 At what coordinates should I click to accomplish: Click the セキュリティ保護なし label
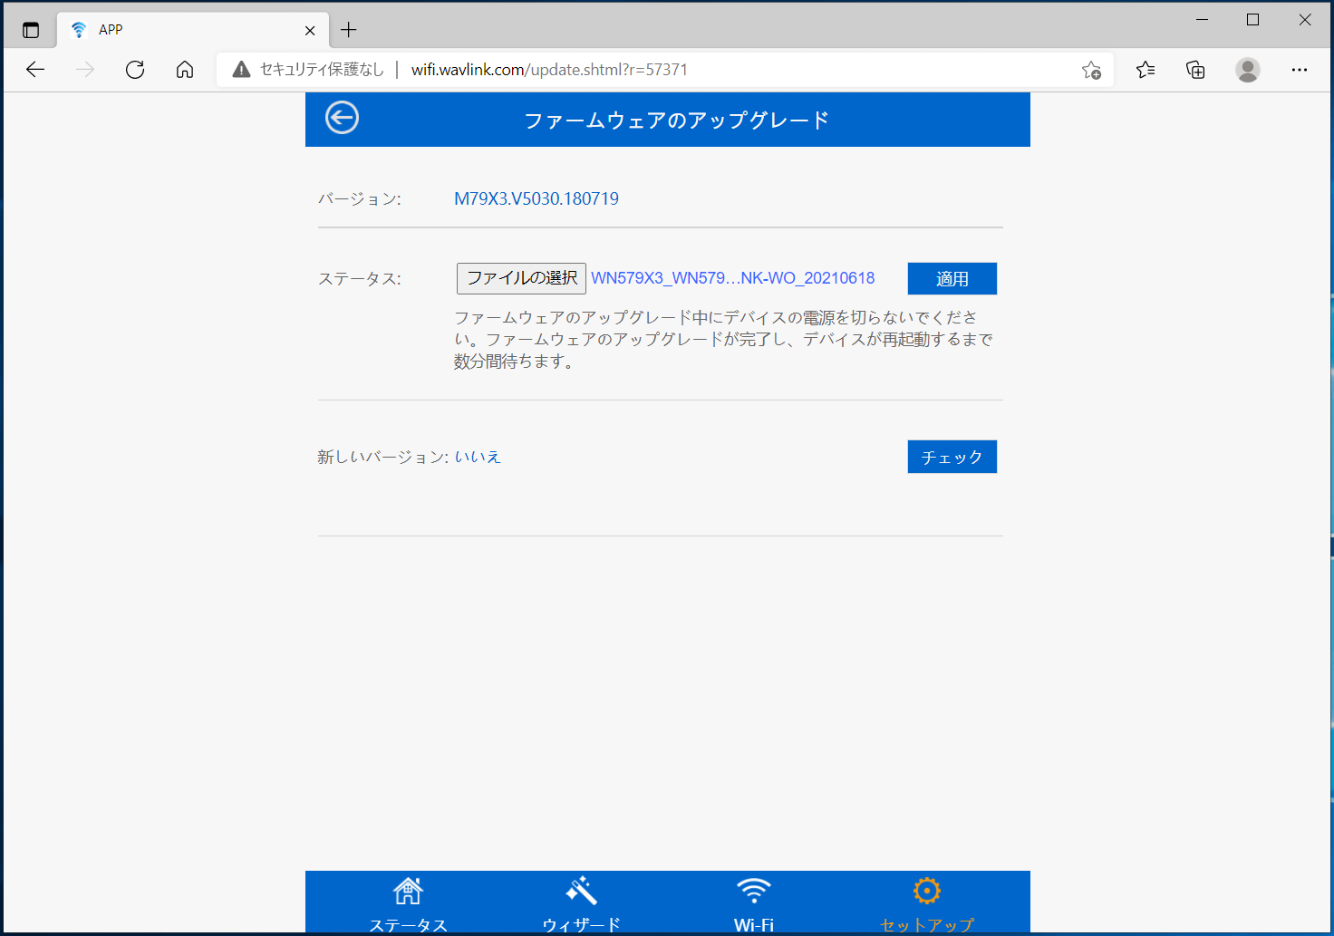pyautogui.click(x=322, y=70)
